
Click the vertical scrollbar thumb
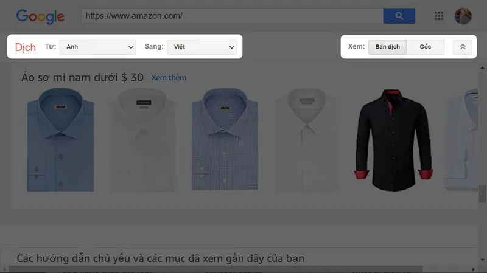tap(482, 193)
